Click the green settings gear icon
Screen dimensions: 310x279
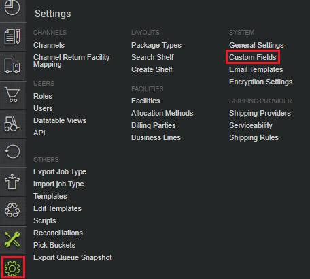click(12, 269)
